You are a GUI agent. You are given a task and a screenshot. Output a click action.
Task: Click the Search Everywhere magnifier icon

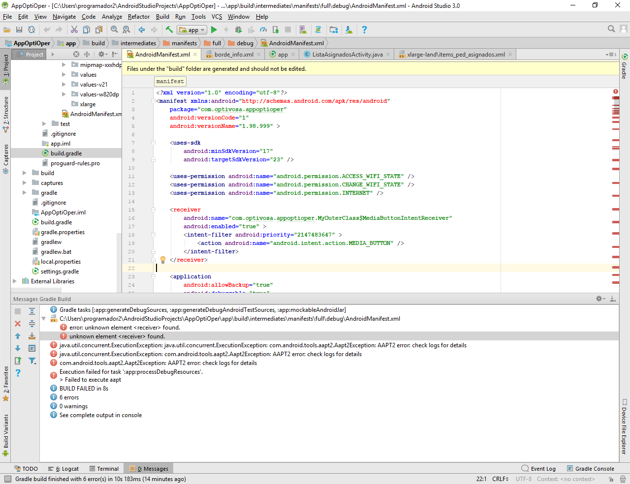tap(611, 29)
